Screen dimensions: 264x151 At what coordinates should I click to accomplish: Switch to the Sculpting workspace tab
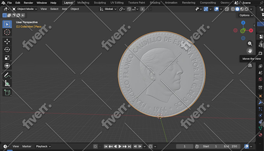100,3
